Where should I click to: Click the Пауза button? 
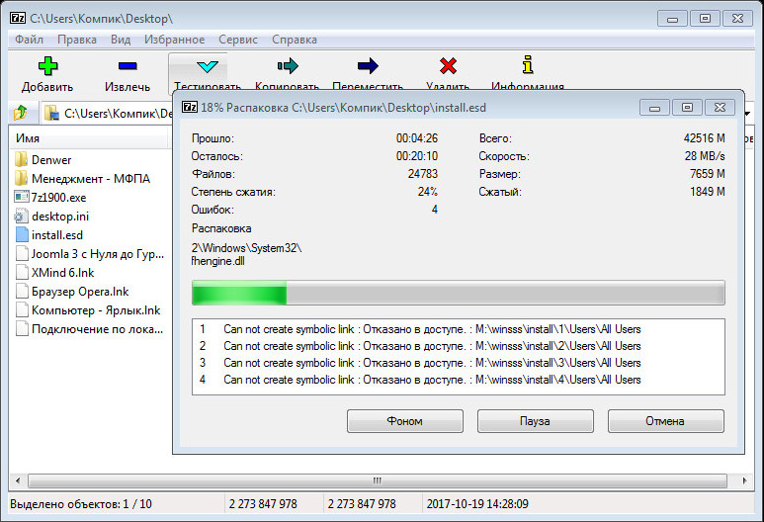click(535, 420)
